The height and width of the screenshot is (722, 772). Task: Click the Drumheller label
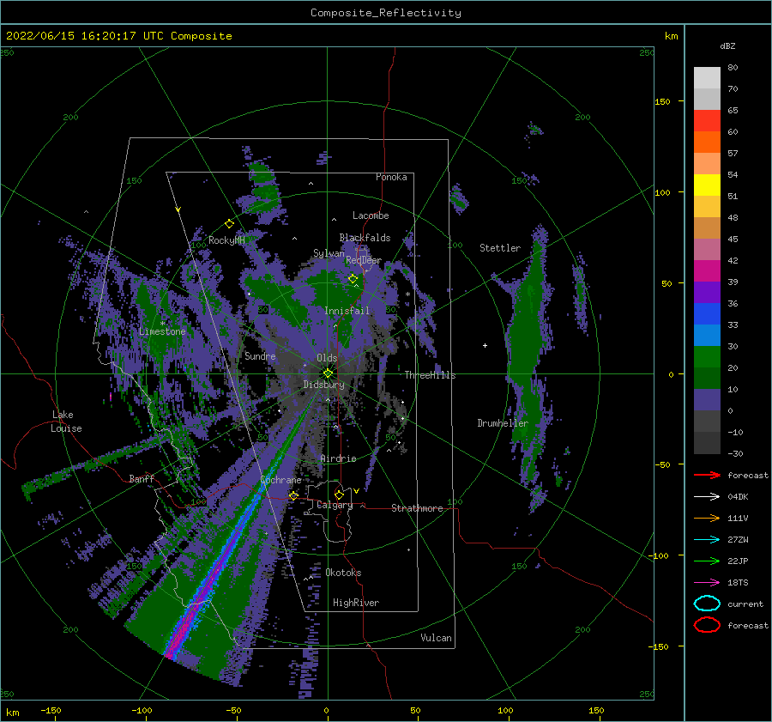(503, 423)
